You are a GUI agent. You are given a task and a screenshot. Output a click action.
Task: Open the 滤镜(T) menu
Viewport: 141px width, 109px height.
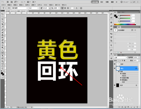pos(34,5)
